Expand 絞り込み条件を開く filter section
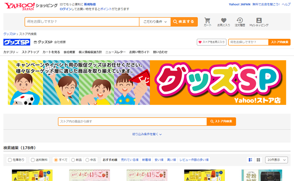Image resolution: width=294 pixels, height=181 pixels. point(147,134)
